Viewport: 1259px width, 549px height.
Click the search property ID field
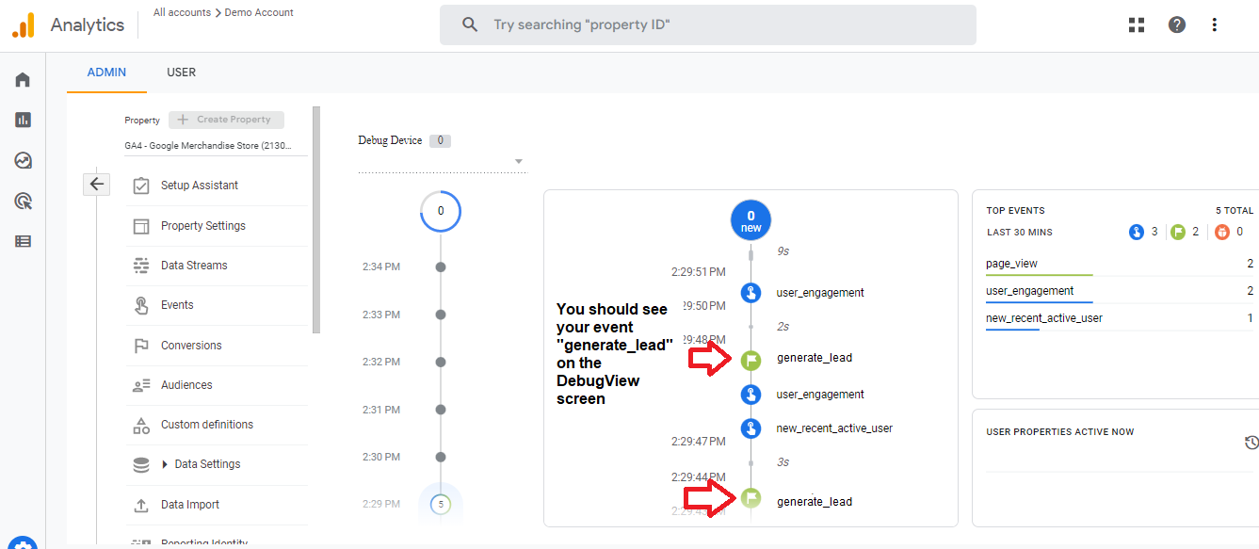click(708, 24)
